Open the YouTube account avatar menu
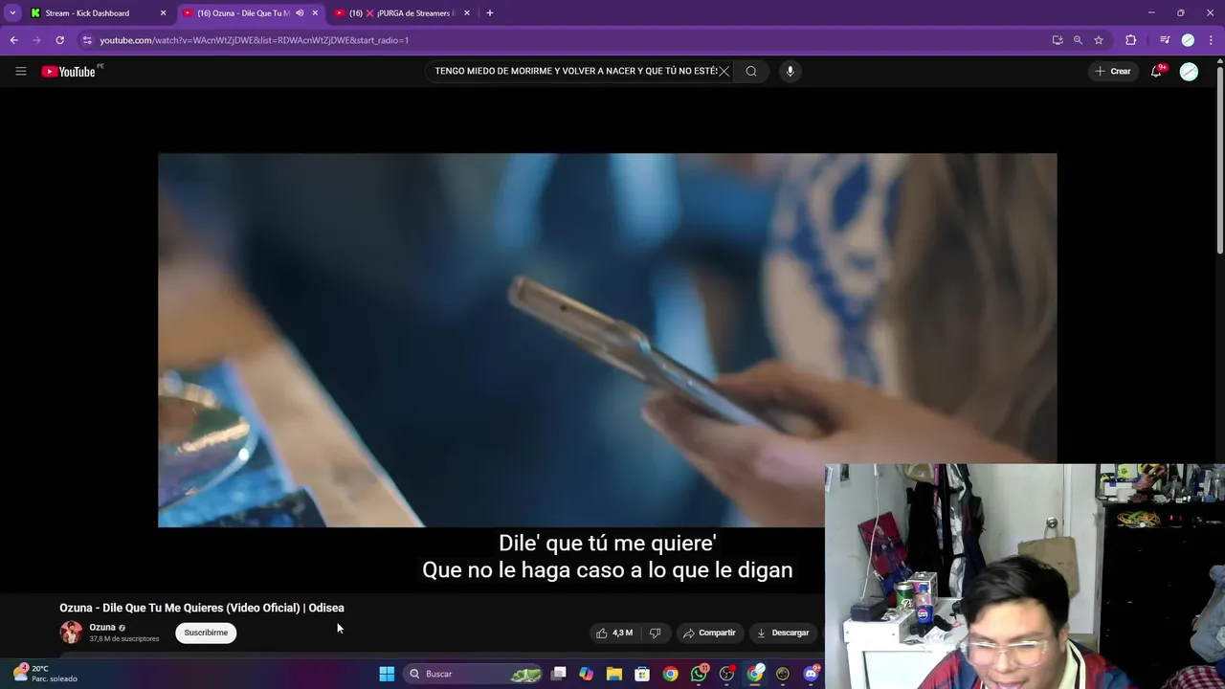This screenshot has height=689, width=1225. [1189, 72]
